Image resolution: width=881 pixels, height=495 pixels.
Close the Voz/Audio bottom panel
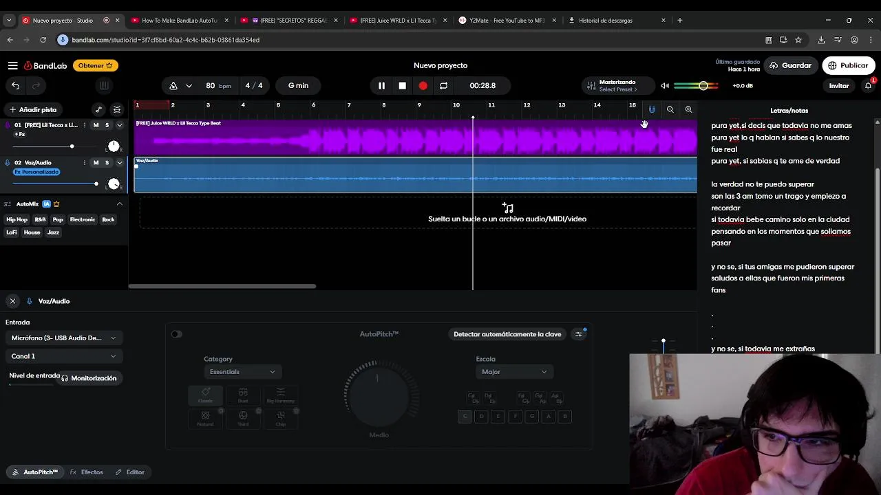point(12,301)
